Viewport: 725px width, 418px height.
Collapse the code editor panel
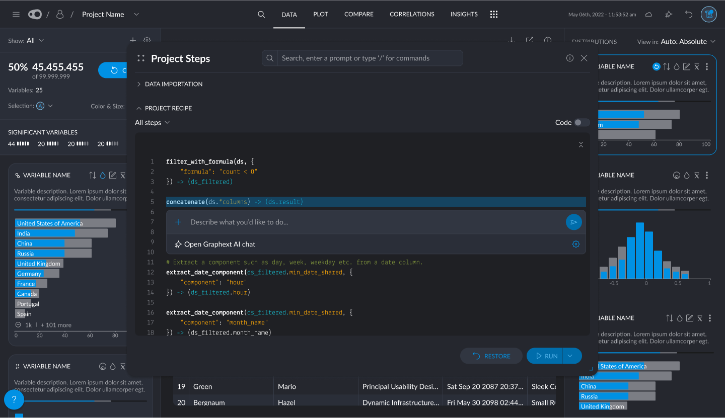tap(581, 145)
